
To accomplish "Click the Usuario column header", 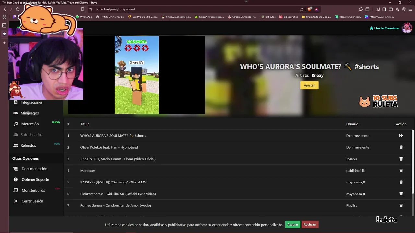I will (352, 124).
